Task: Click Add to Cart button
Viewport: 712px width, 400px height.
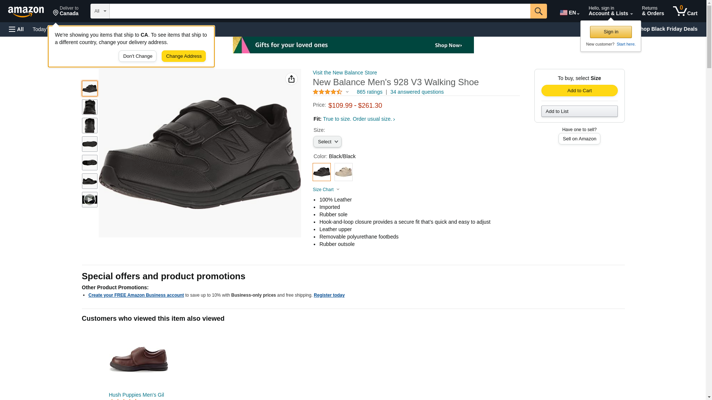Action: click(x=579, y=91)
